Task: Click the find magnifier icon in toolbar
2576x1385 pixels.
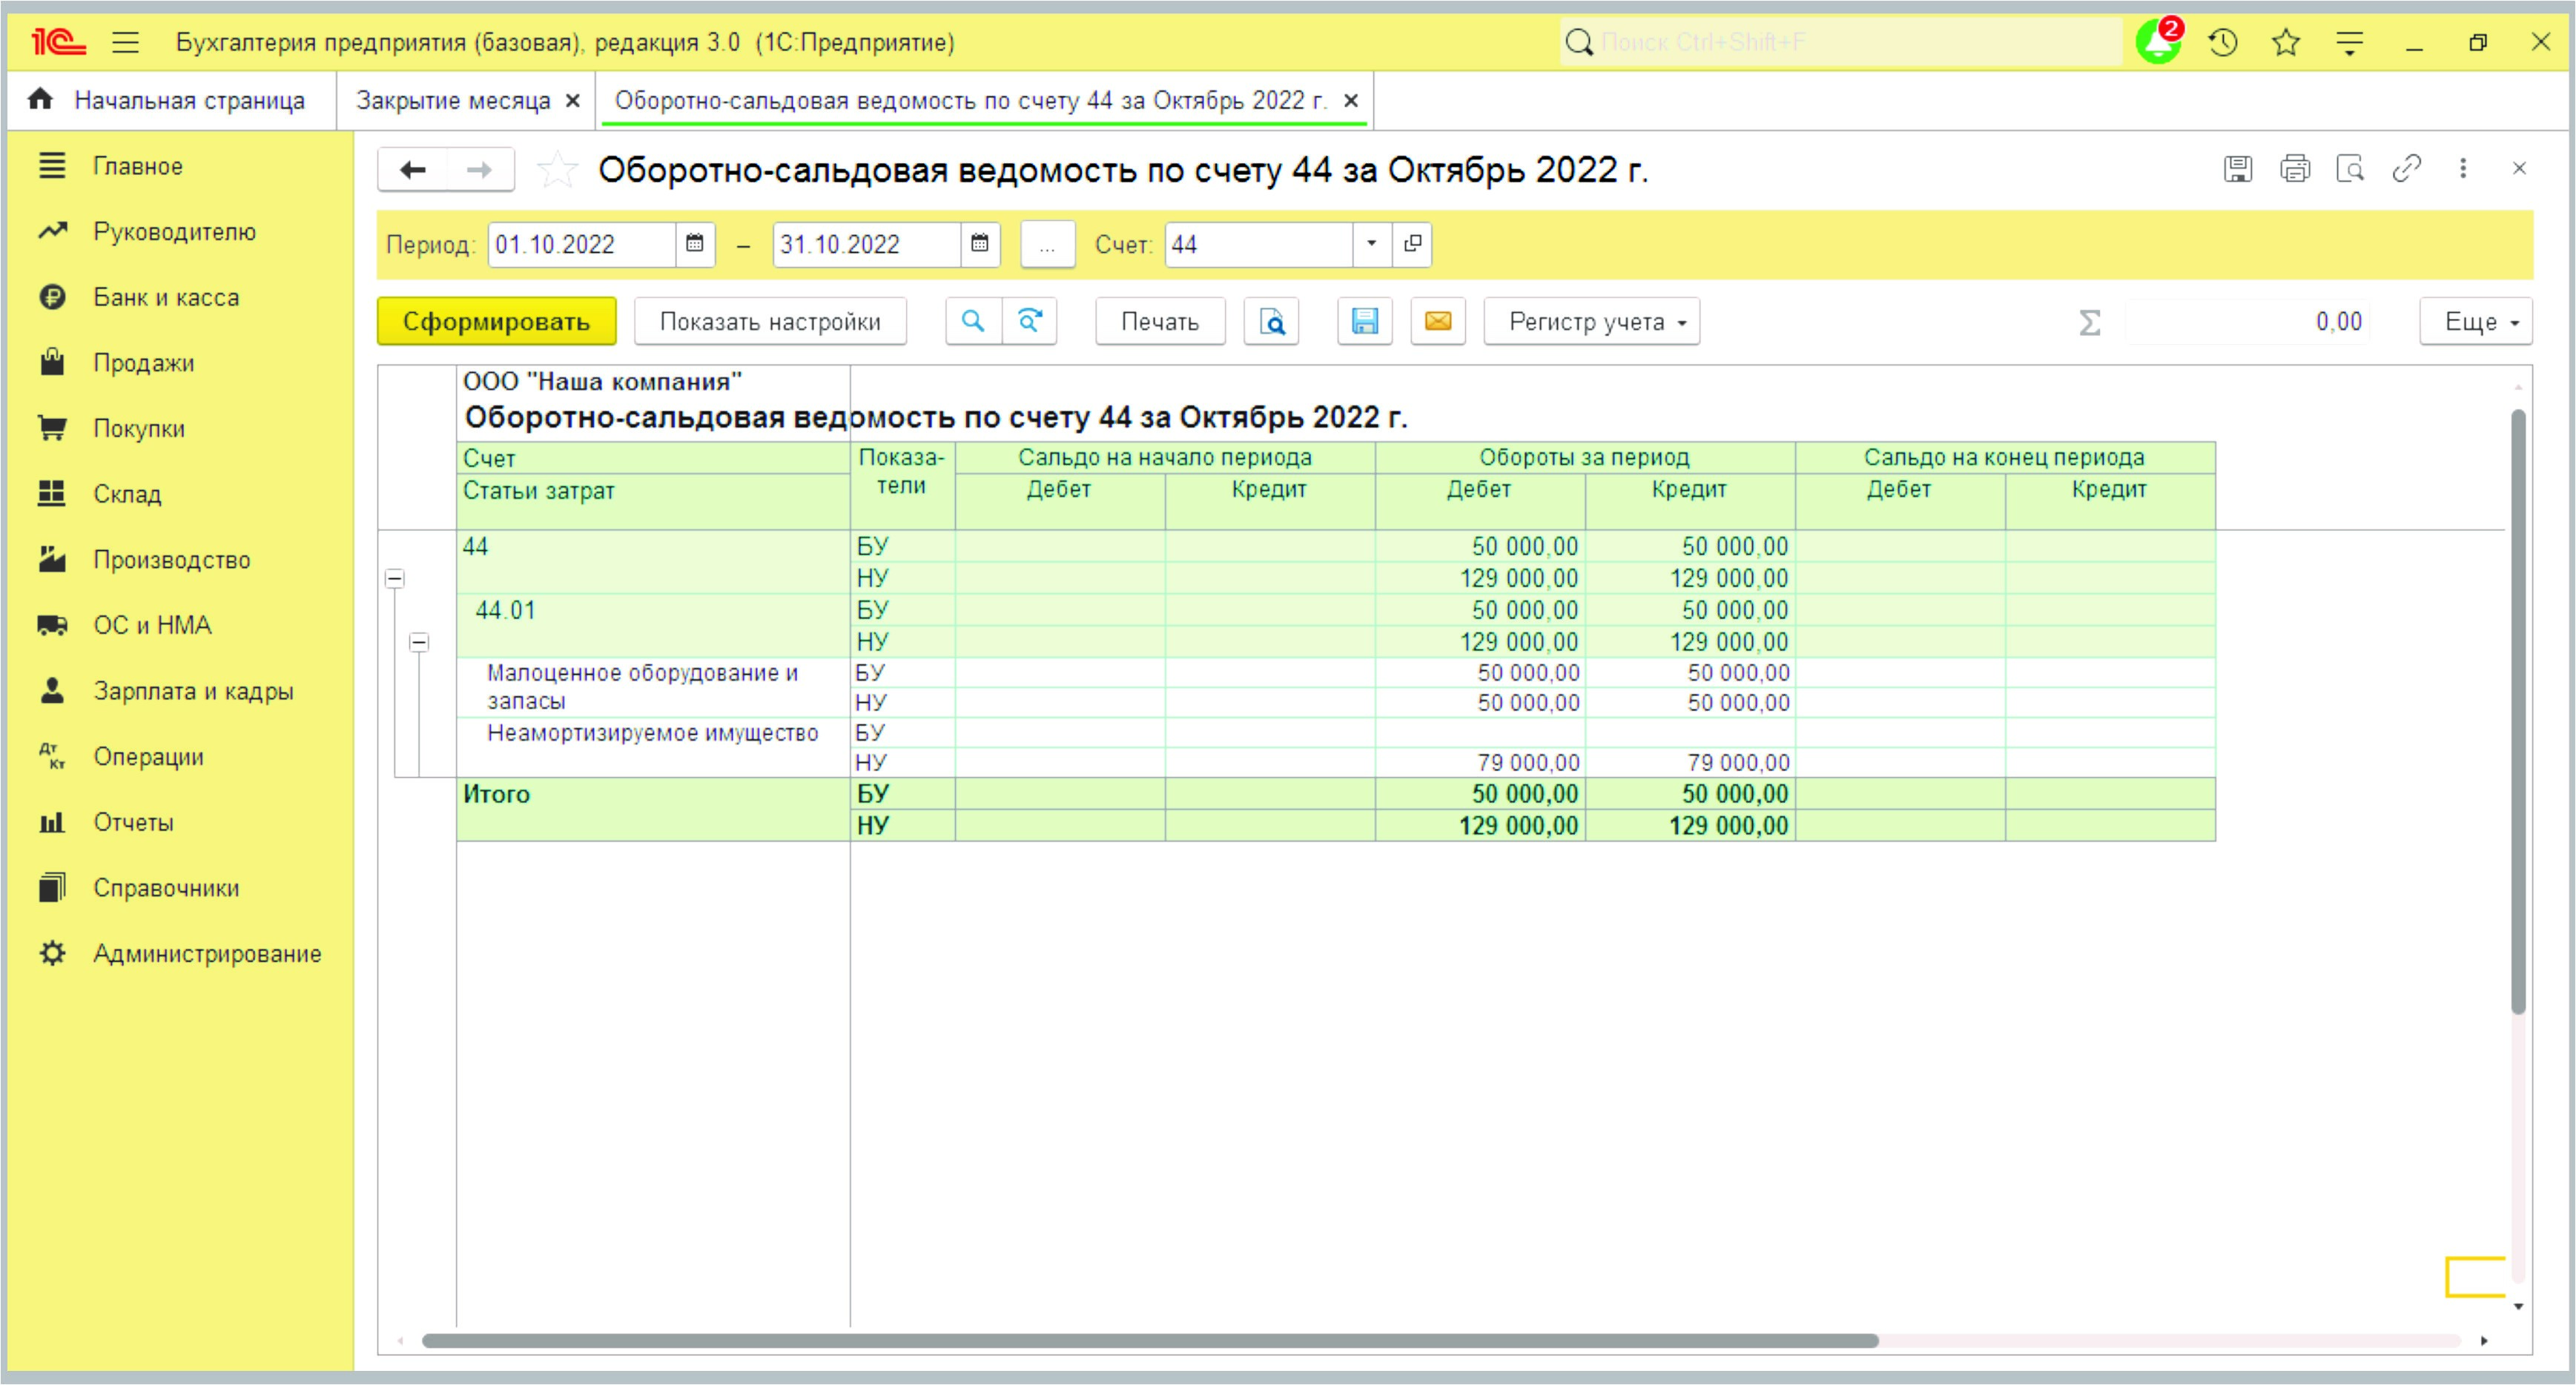Action: coord(972,321)
